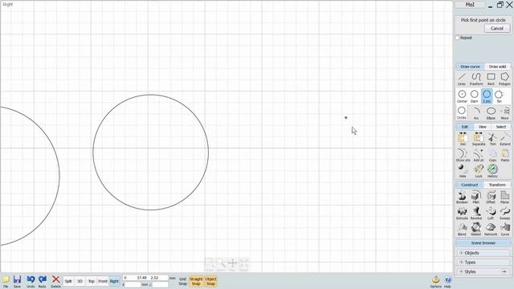This screenshot has height=289, width=514.
Task: Switch to the Draw solid tab
Action: (497, 67)
